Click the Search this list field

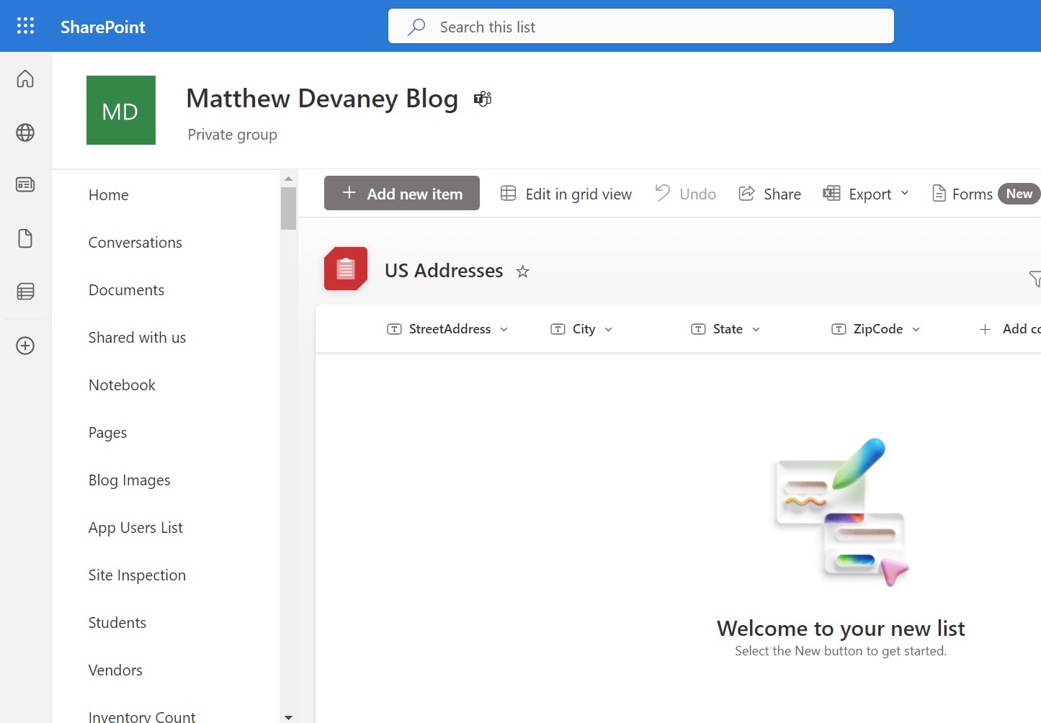coord(641,27)
